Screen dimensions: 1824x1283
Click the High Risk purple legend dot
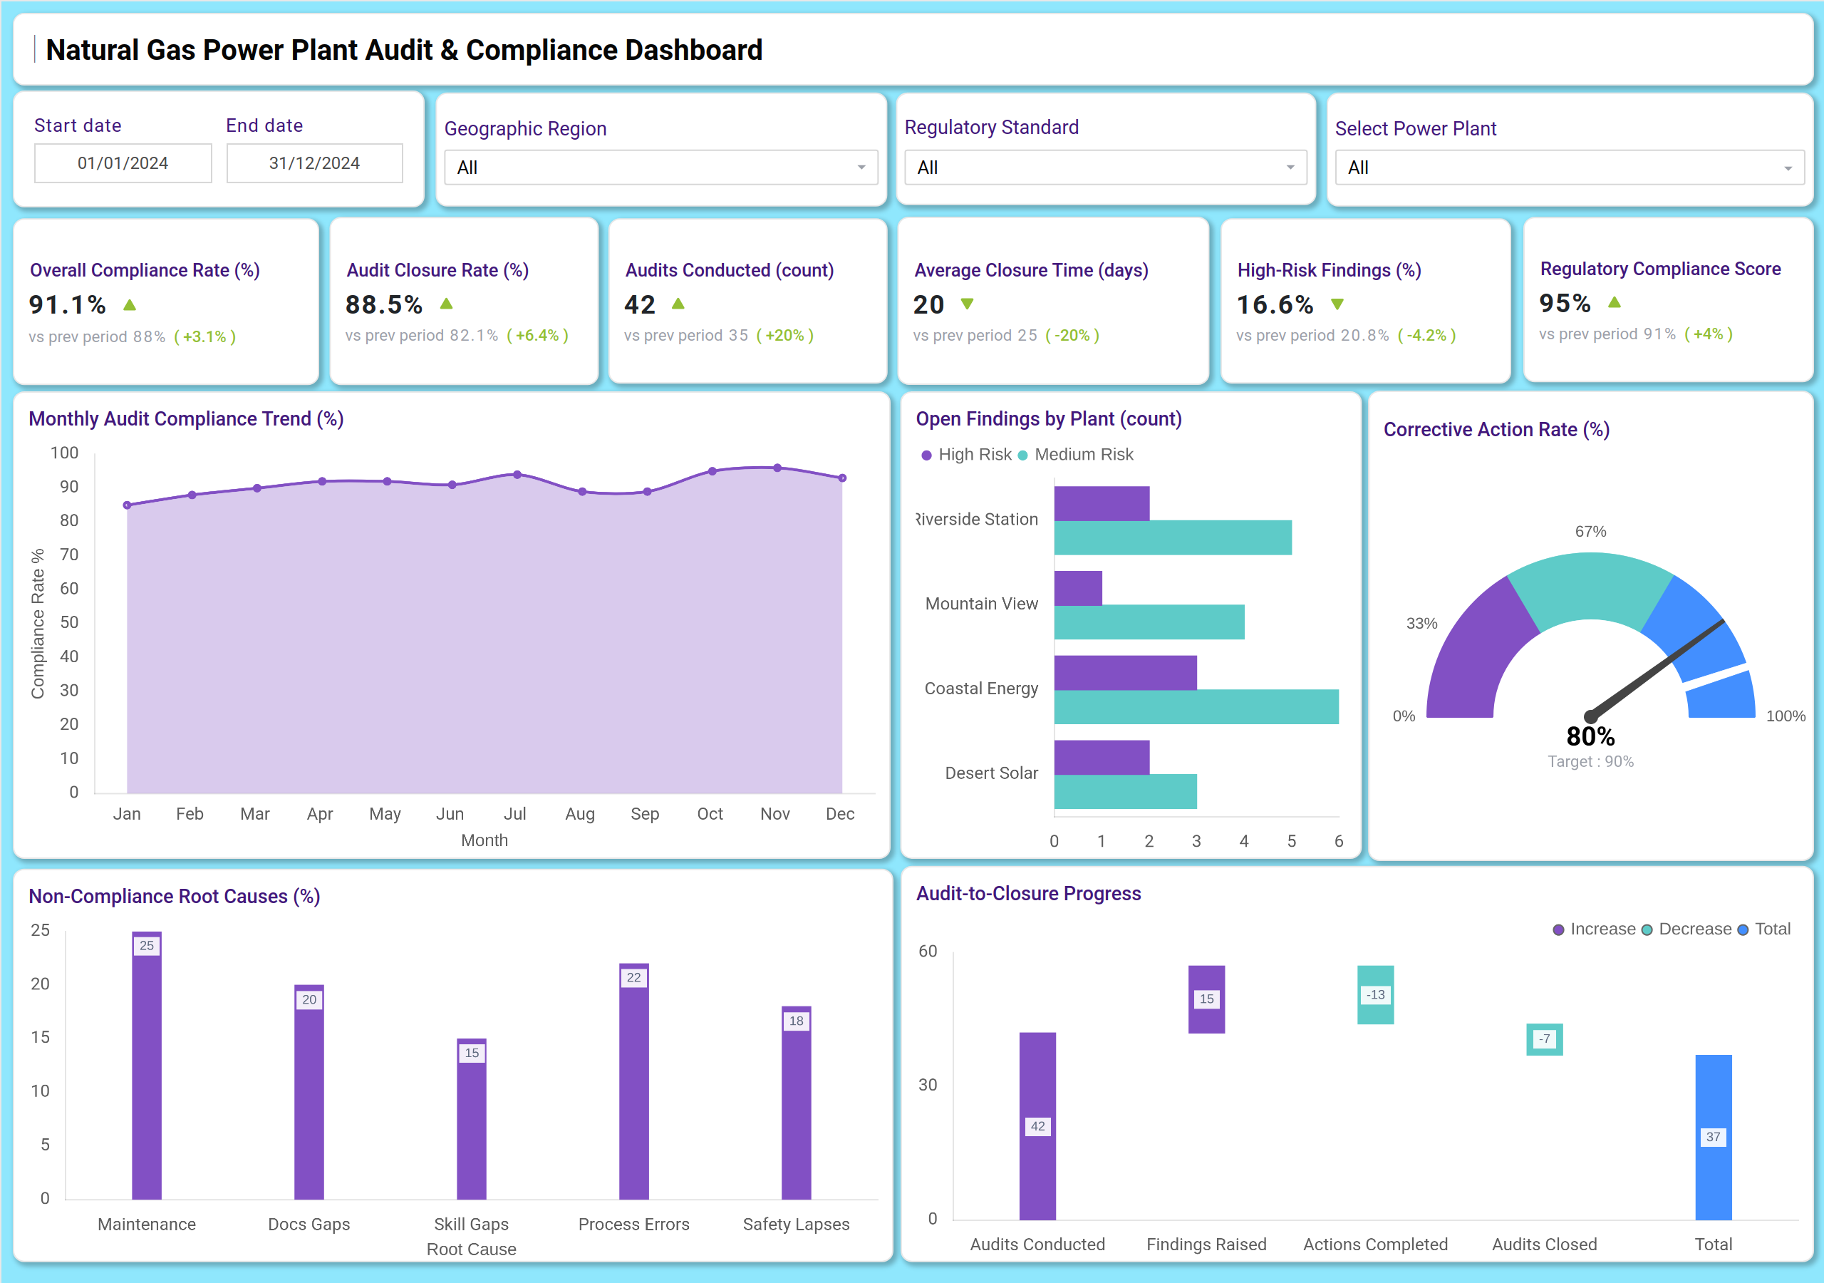coord(926,455)
